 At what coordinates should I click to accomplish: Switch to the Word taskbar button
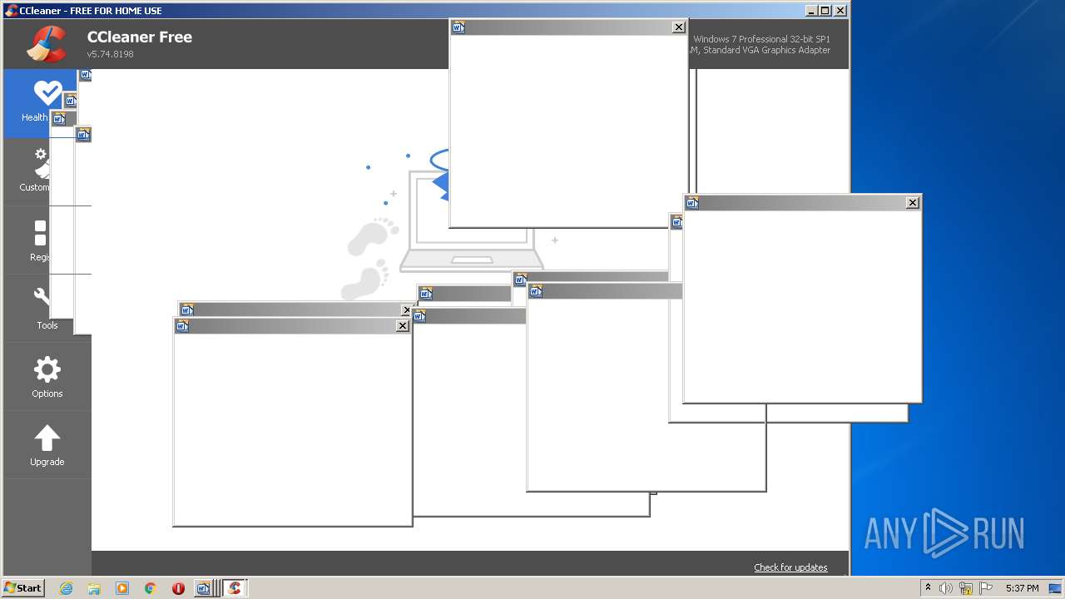[206, 588]
